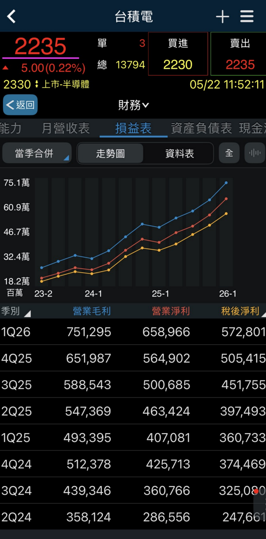This screenshot has width=266, height=539.
Task: Tap the 463,424 cell
Action: 166,411
